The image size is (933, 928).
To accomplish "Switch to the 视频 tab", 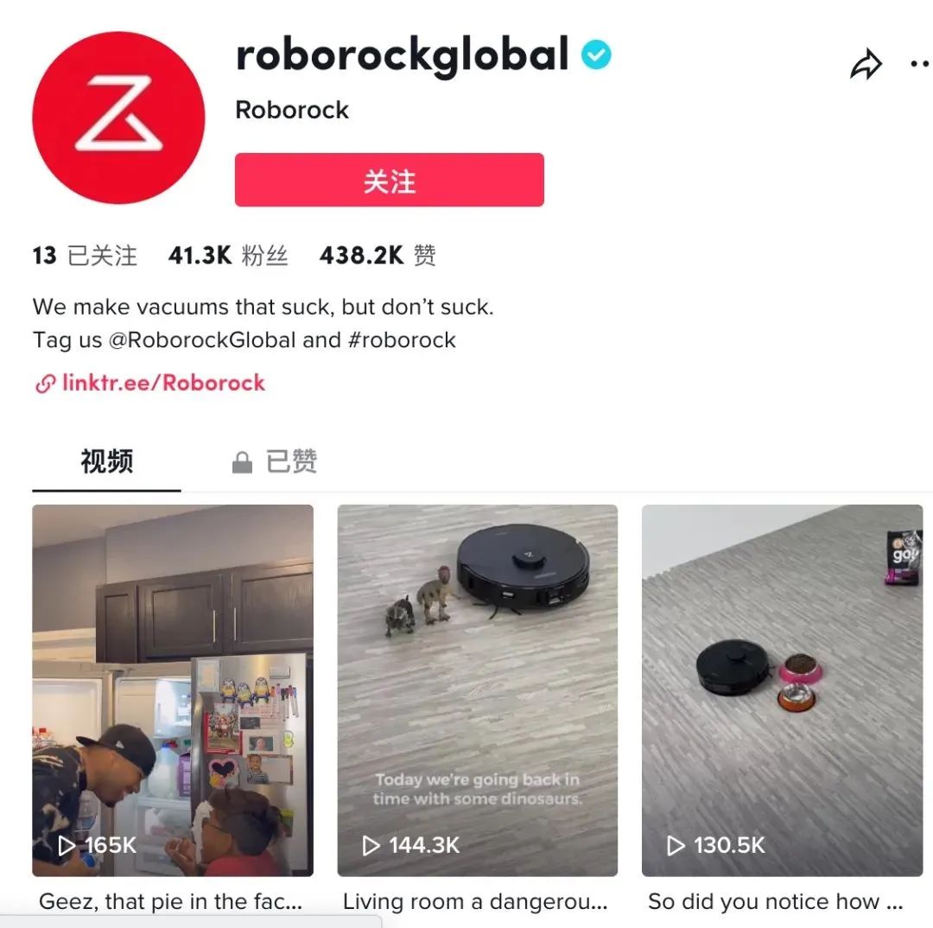I will (x=106, y=461).
